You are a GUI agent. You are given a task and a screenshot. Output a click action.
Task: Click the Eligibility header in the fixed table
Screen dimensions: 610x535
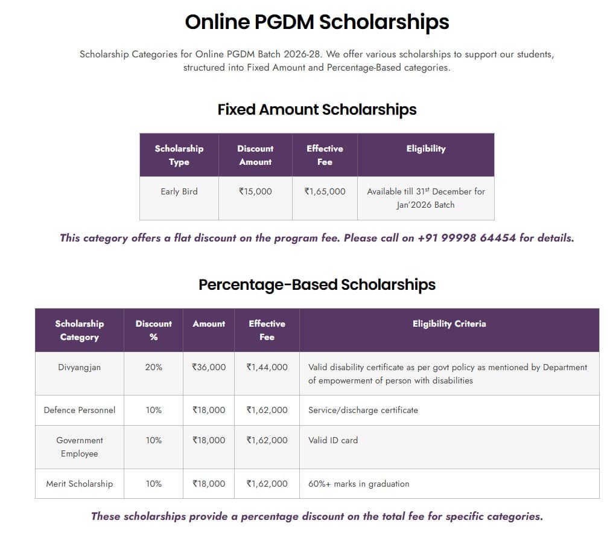pos(425,149)
